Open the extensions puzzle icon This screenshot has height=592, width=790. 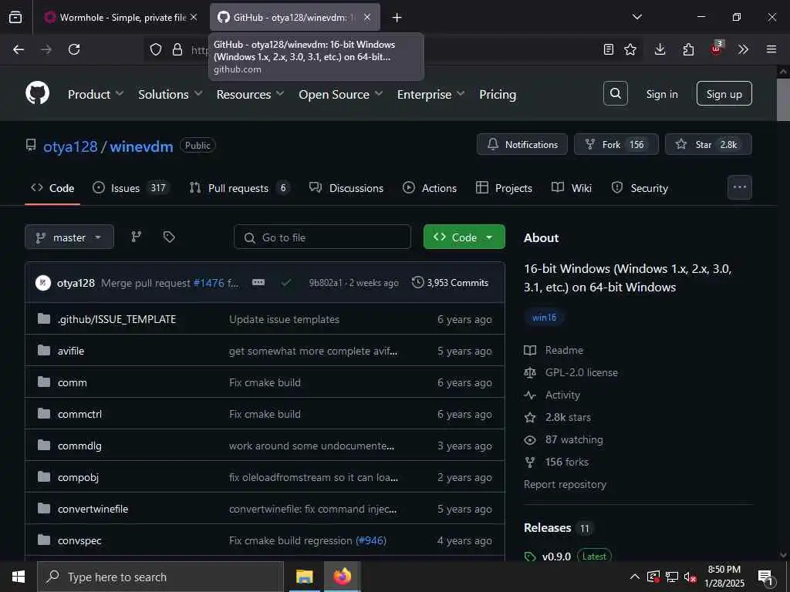(x=688, y=49)
